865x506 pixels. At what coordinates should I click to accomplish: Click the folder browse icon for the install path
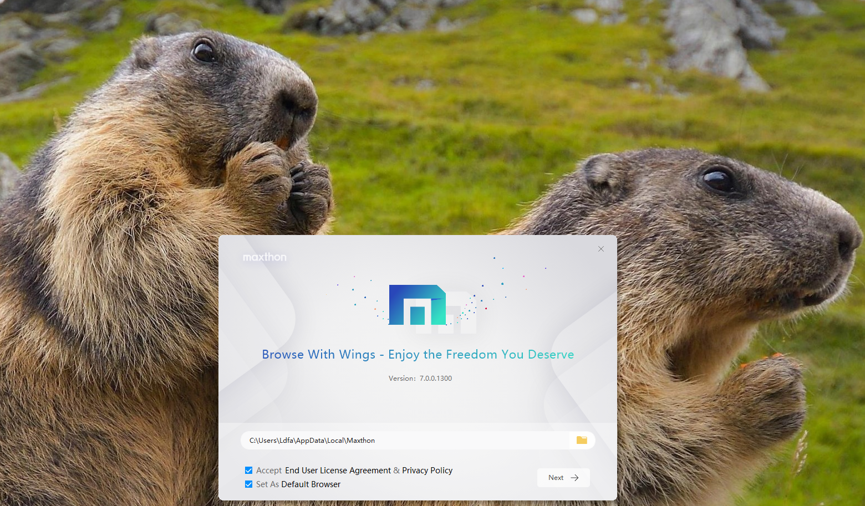tap(582, 440)
